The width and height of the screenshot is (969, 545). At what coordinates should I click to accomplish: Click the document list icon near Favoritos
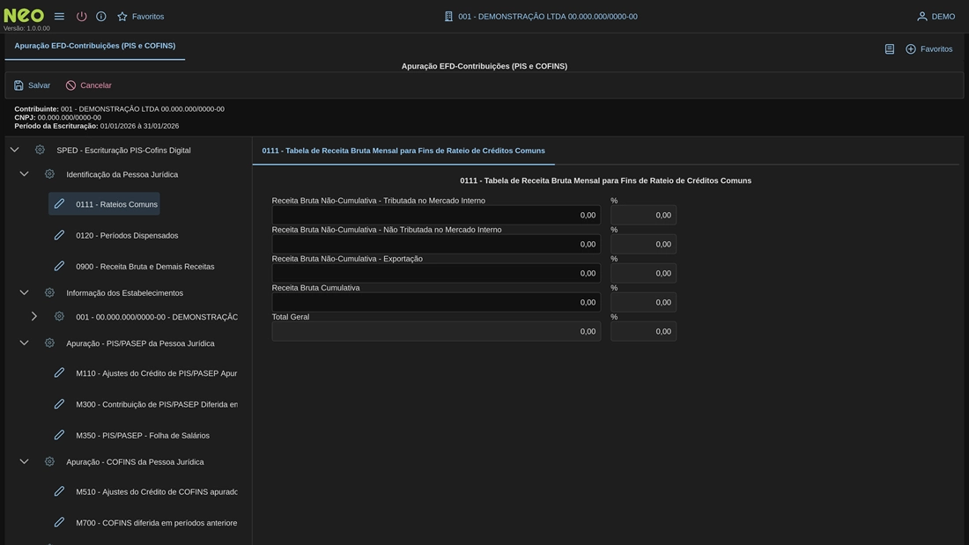(890, 49)
